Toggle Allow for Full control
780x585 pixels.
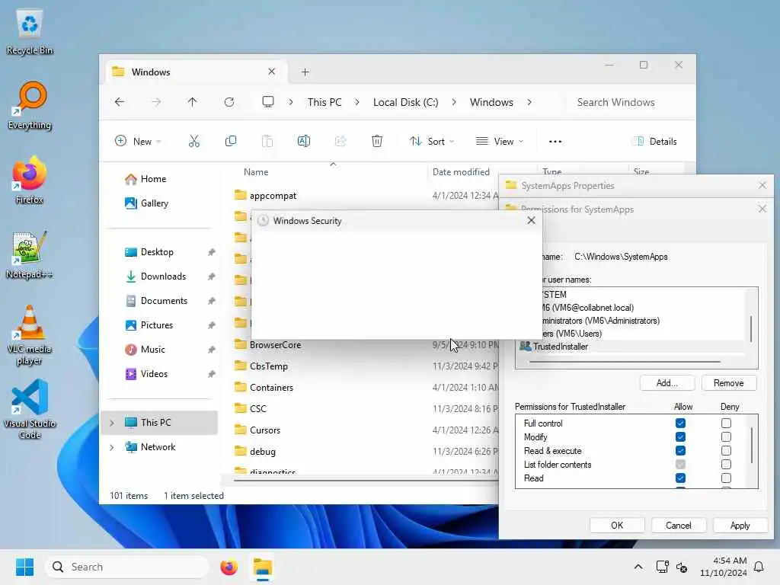[x=680, y=424]
